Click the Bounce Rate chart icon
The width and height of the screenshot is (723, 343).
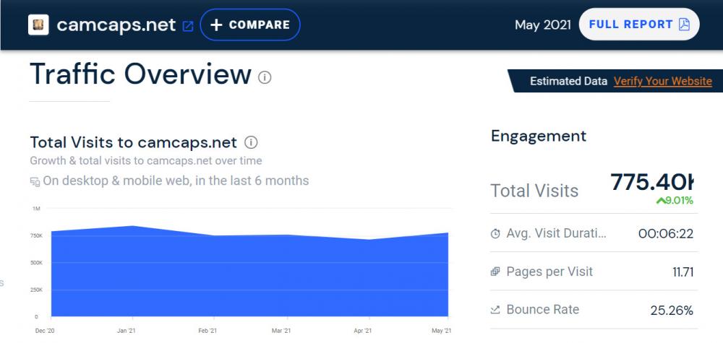[495, 311]
